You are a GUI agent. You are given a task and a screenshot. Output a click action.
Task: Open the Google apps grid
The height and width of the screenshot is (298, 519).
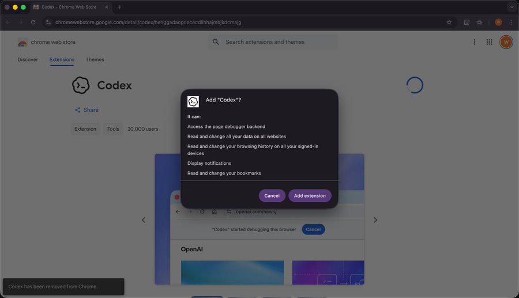pyautogui.click(x=489, y=42)
